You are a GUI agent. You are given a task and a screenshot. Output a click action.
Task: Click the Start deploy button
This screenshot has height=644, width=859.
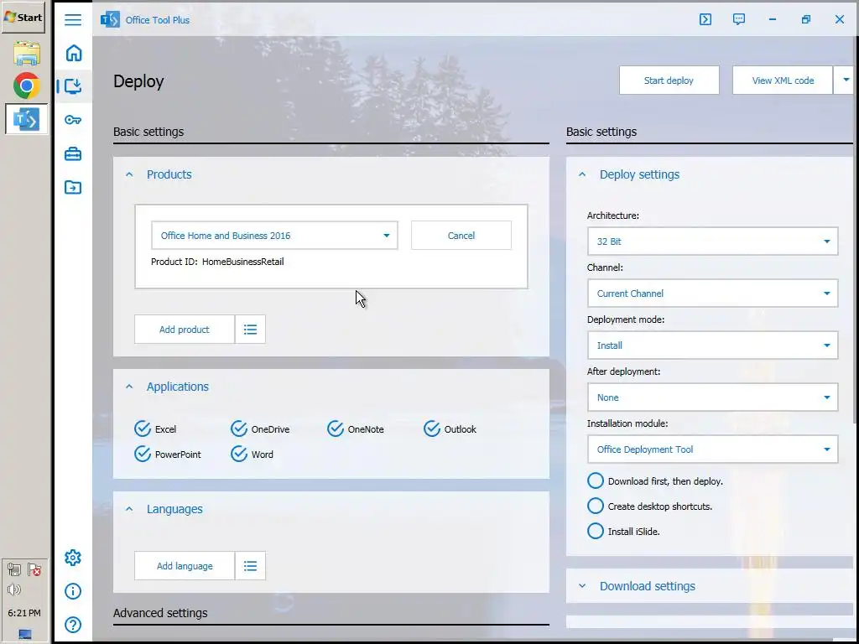[x=669, y=80]
